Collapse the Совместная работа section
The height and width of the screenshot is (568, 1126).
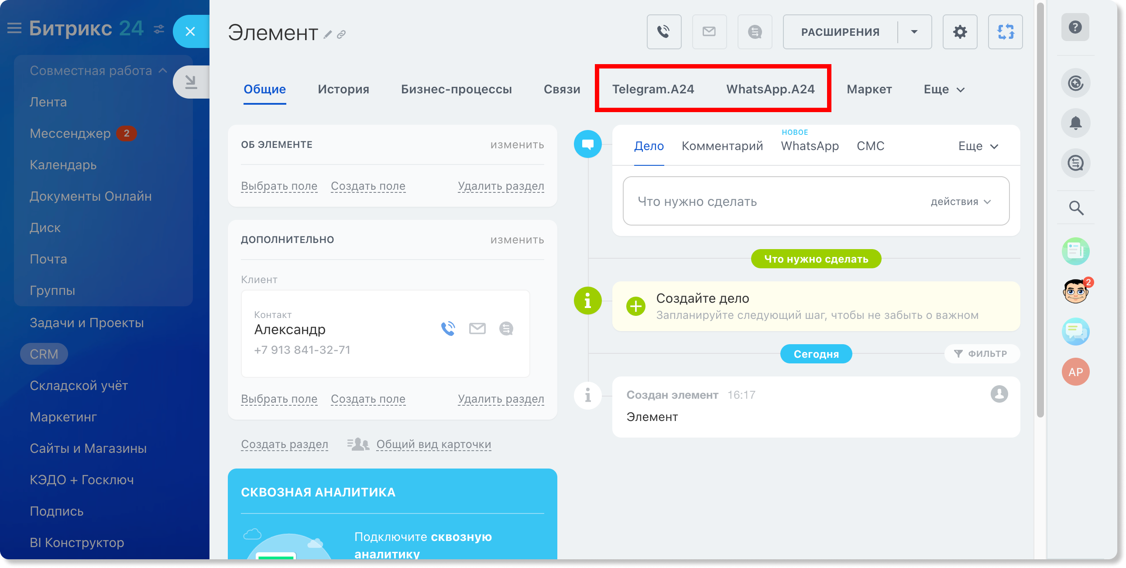[163, 70]
